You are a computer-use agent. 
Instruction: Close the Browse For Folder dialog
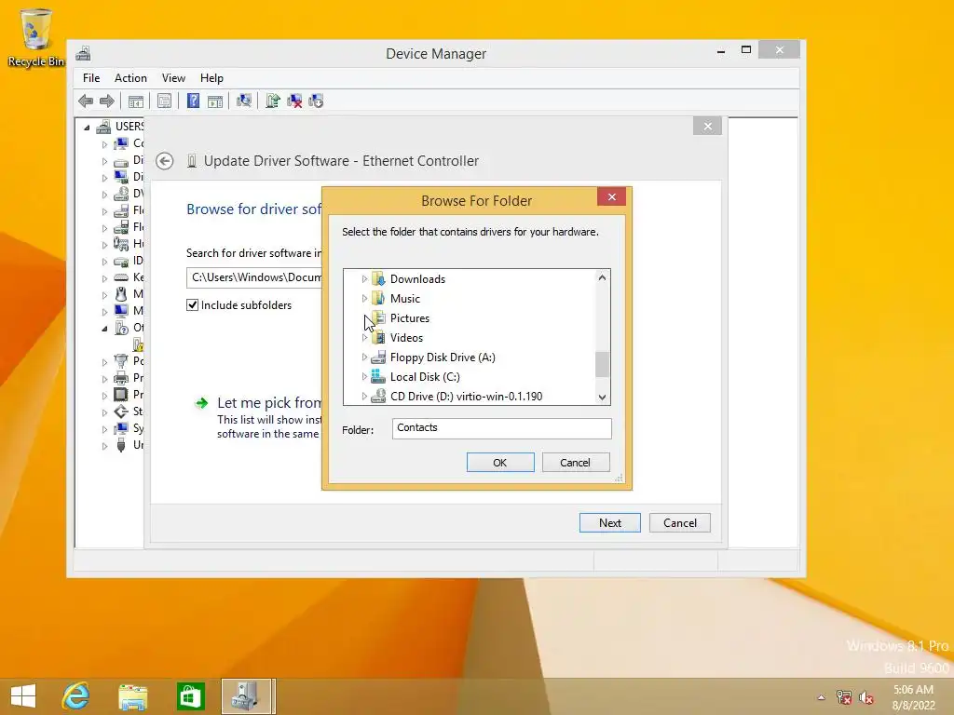point(611,196)
